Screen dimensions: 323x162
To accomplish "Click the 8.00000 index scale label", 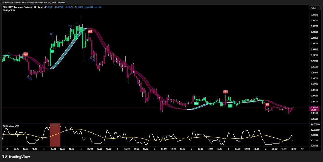I will pos(315,135).
